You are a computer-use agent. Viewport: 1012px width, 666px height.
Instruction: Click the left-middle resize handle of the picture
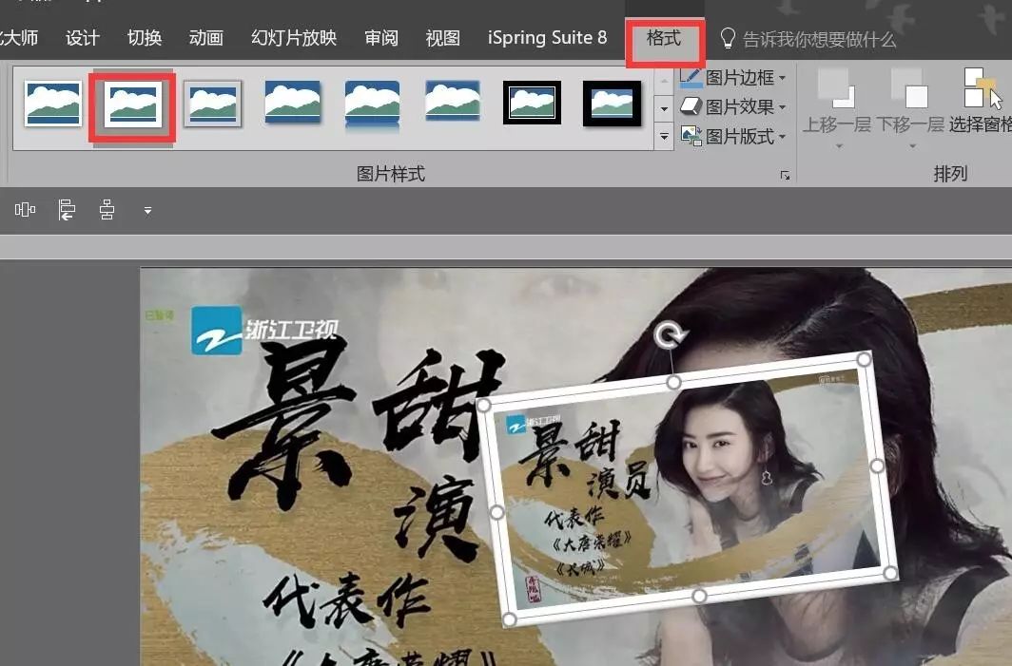click(x=496, y=512)
